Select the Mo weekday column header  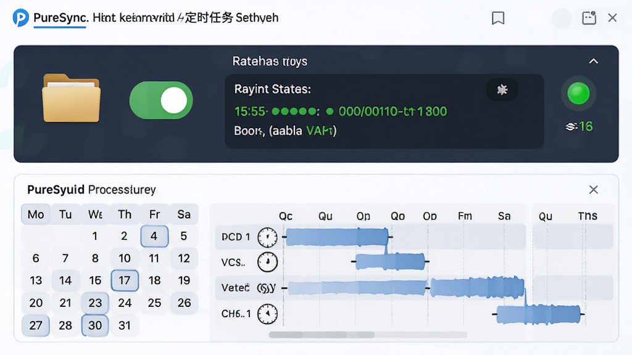click(x=36, y=214)
